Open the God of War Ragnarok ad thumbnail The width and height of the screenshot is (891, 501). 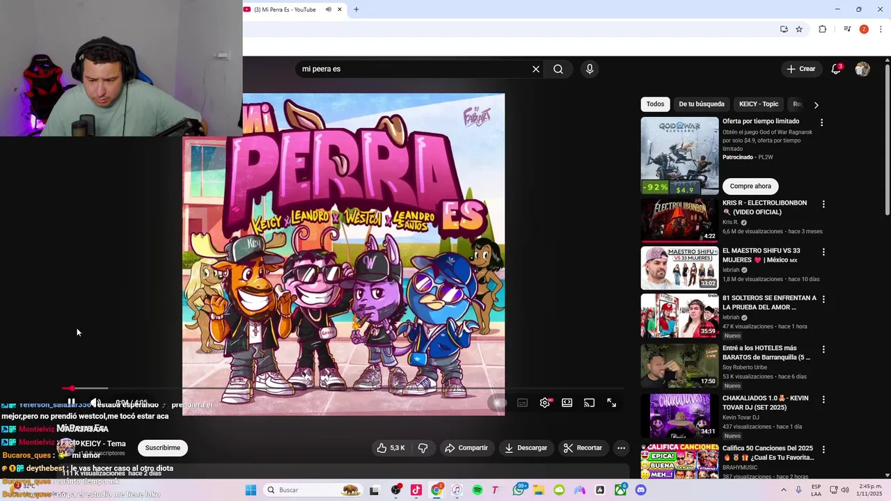[x=679, y=155]
